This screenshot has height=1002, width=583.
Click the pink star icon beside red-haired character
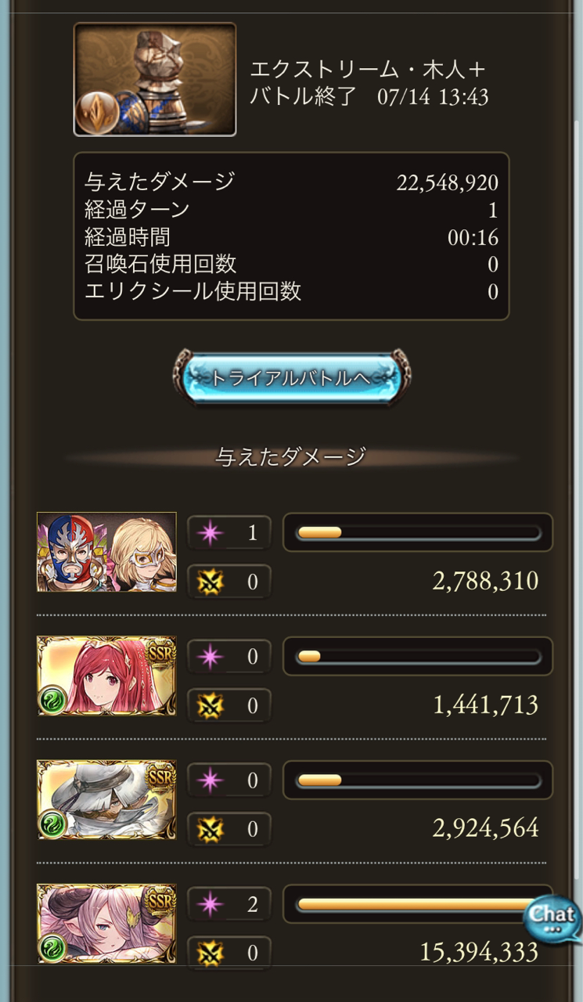[211, 657]
